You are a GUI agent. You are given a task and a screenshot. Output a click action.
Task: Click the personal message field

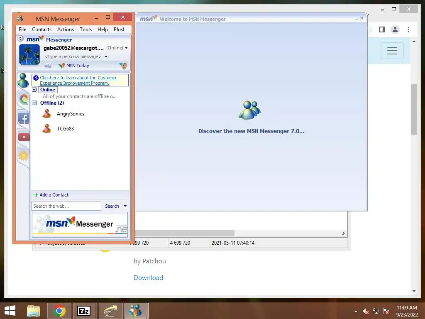(x=73, y=56)
